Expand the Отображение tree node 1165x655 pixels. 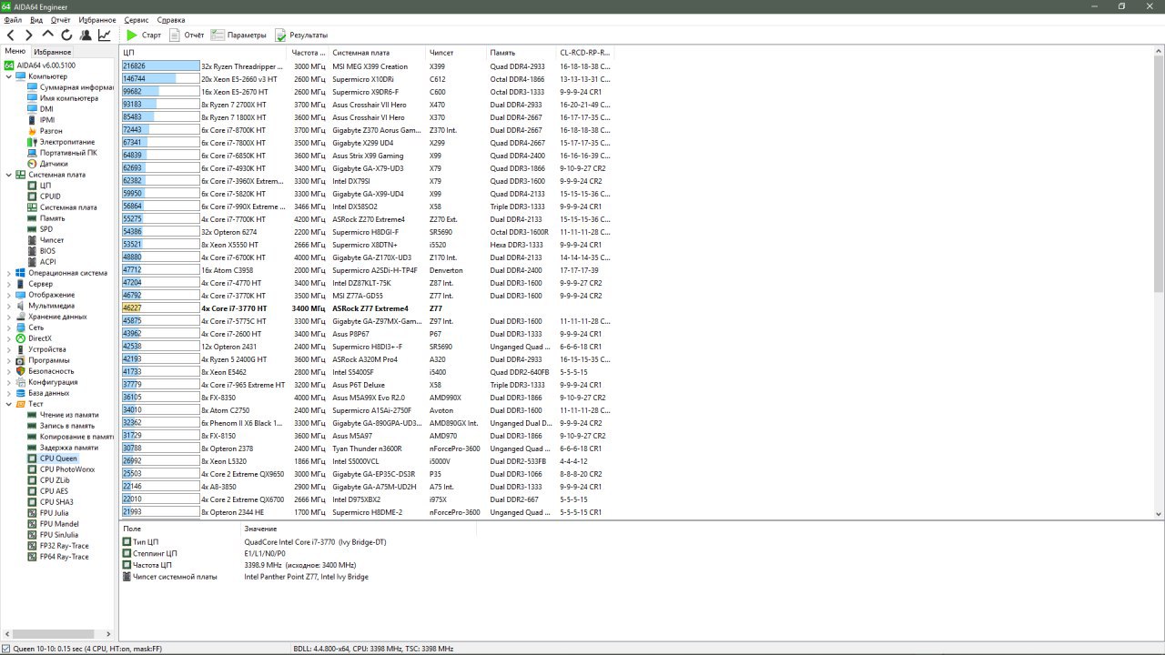click(x=9, y=295)
